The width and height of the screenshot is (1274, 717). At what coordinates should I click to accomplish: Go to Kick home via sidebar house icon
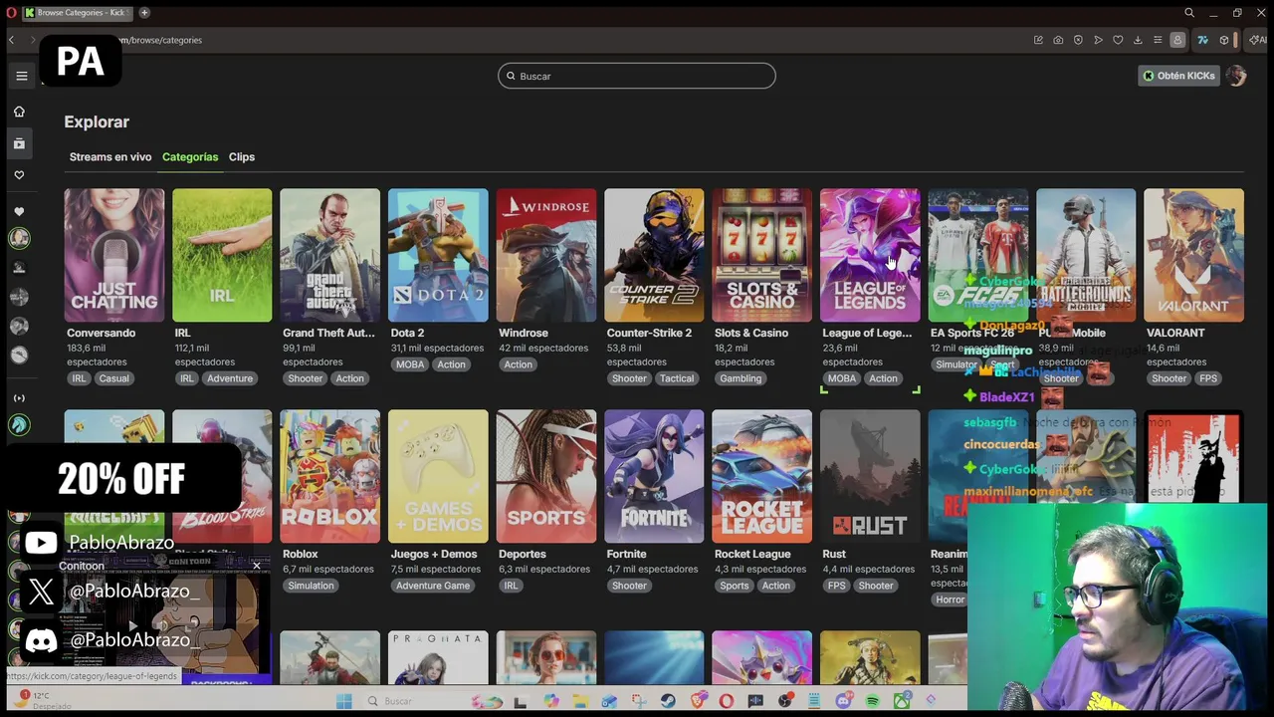pyautogui.click(x=19, y=112)
